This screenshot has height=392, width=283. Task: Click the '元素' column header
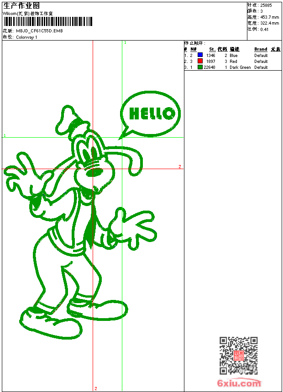pyautogui.click(x=276, y=49)
